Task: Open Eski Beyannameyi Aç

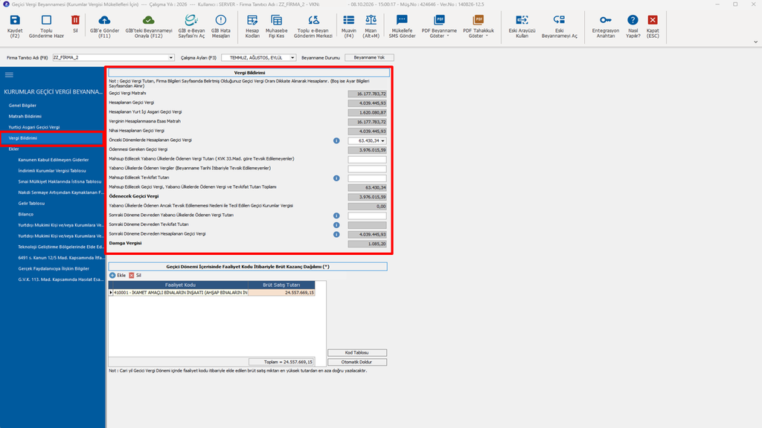Action: tap(560, 26)
